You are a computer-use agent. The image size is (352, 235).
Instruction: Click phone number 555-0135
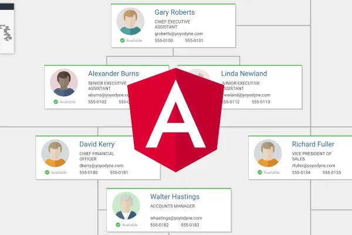332,173
